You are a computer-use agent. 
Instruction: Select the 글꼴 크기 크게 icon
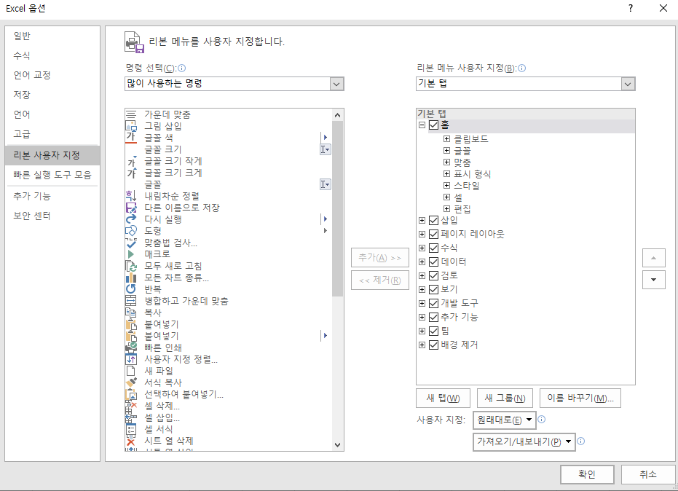pyautogui.click(x=131, y=173)
